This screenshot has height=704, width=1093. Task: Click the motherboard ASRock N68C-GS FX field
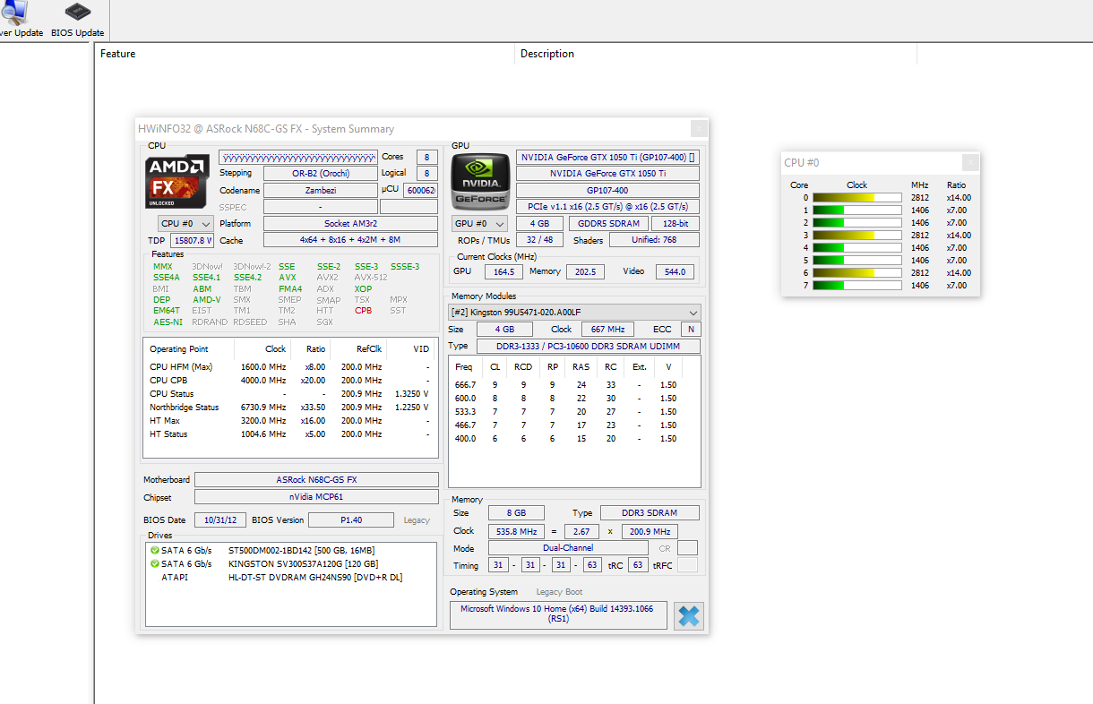click(x=316, y=480)
